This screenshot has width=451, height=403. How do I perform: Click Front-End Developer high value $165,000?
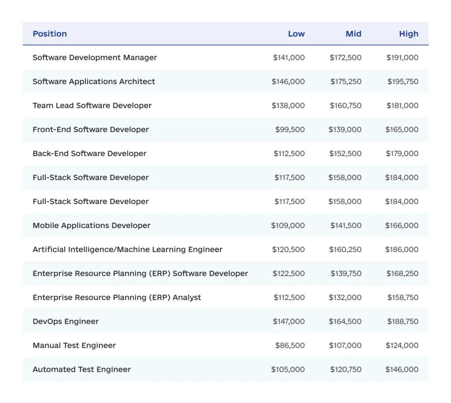click(x=402, y=129)
